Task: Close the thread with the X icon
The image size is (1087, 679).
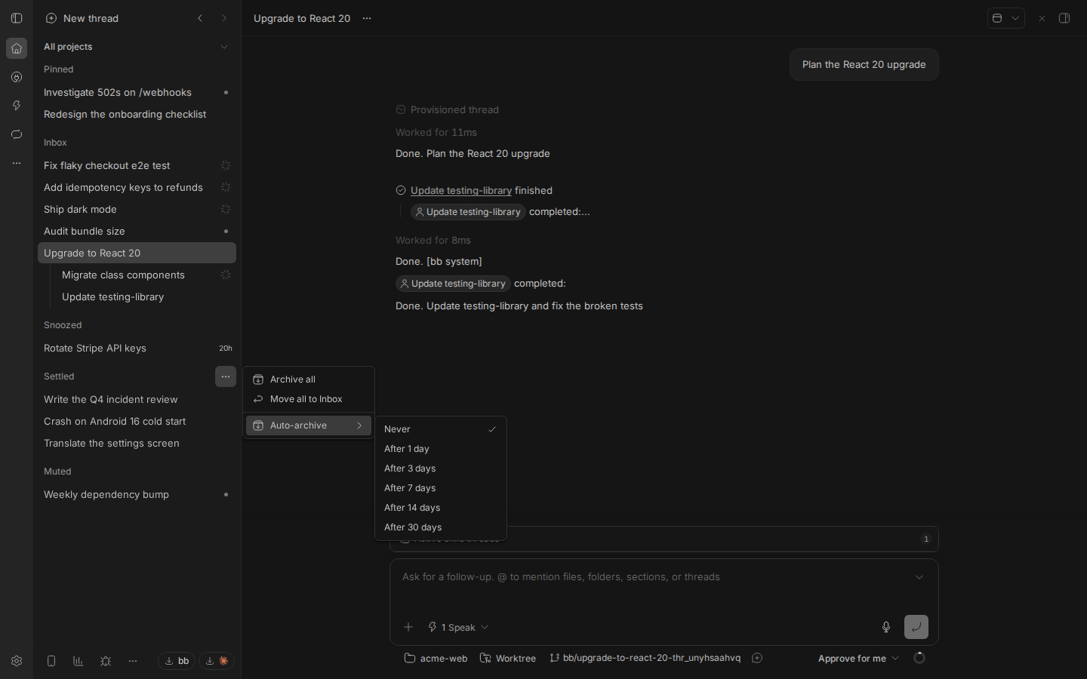Action: (1042, 18)
